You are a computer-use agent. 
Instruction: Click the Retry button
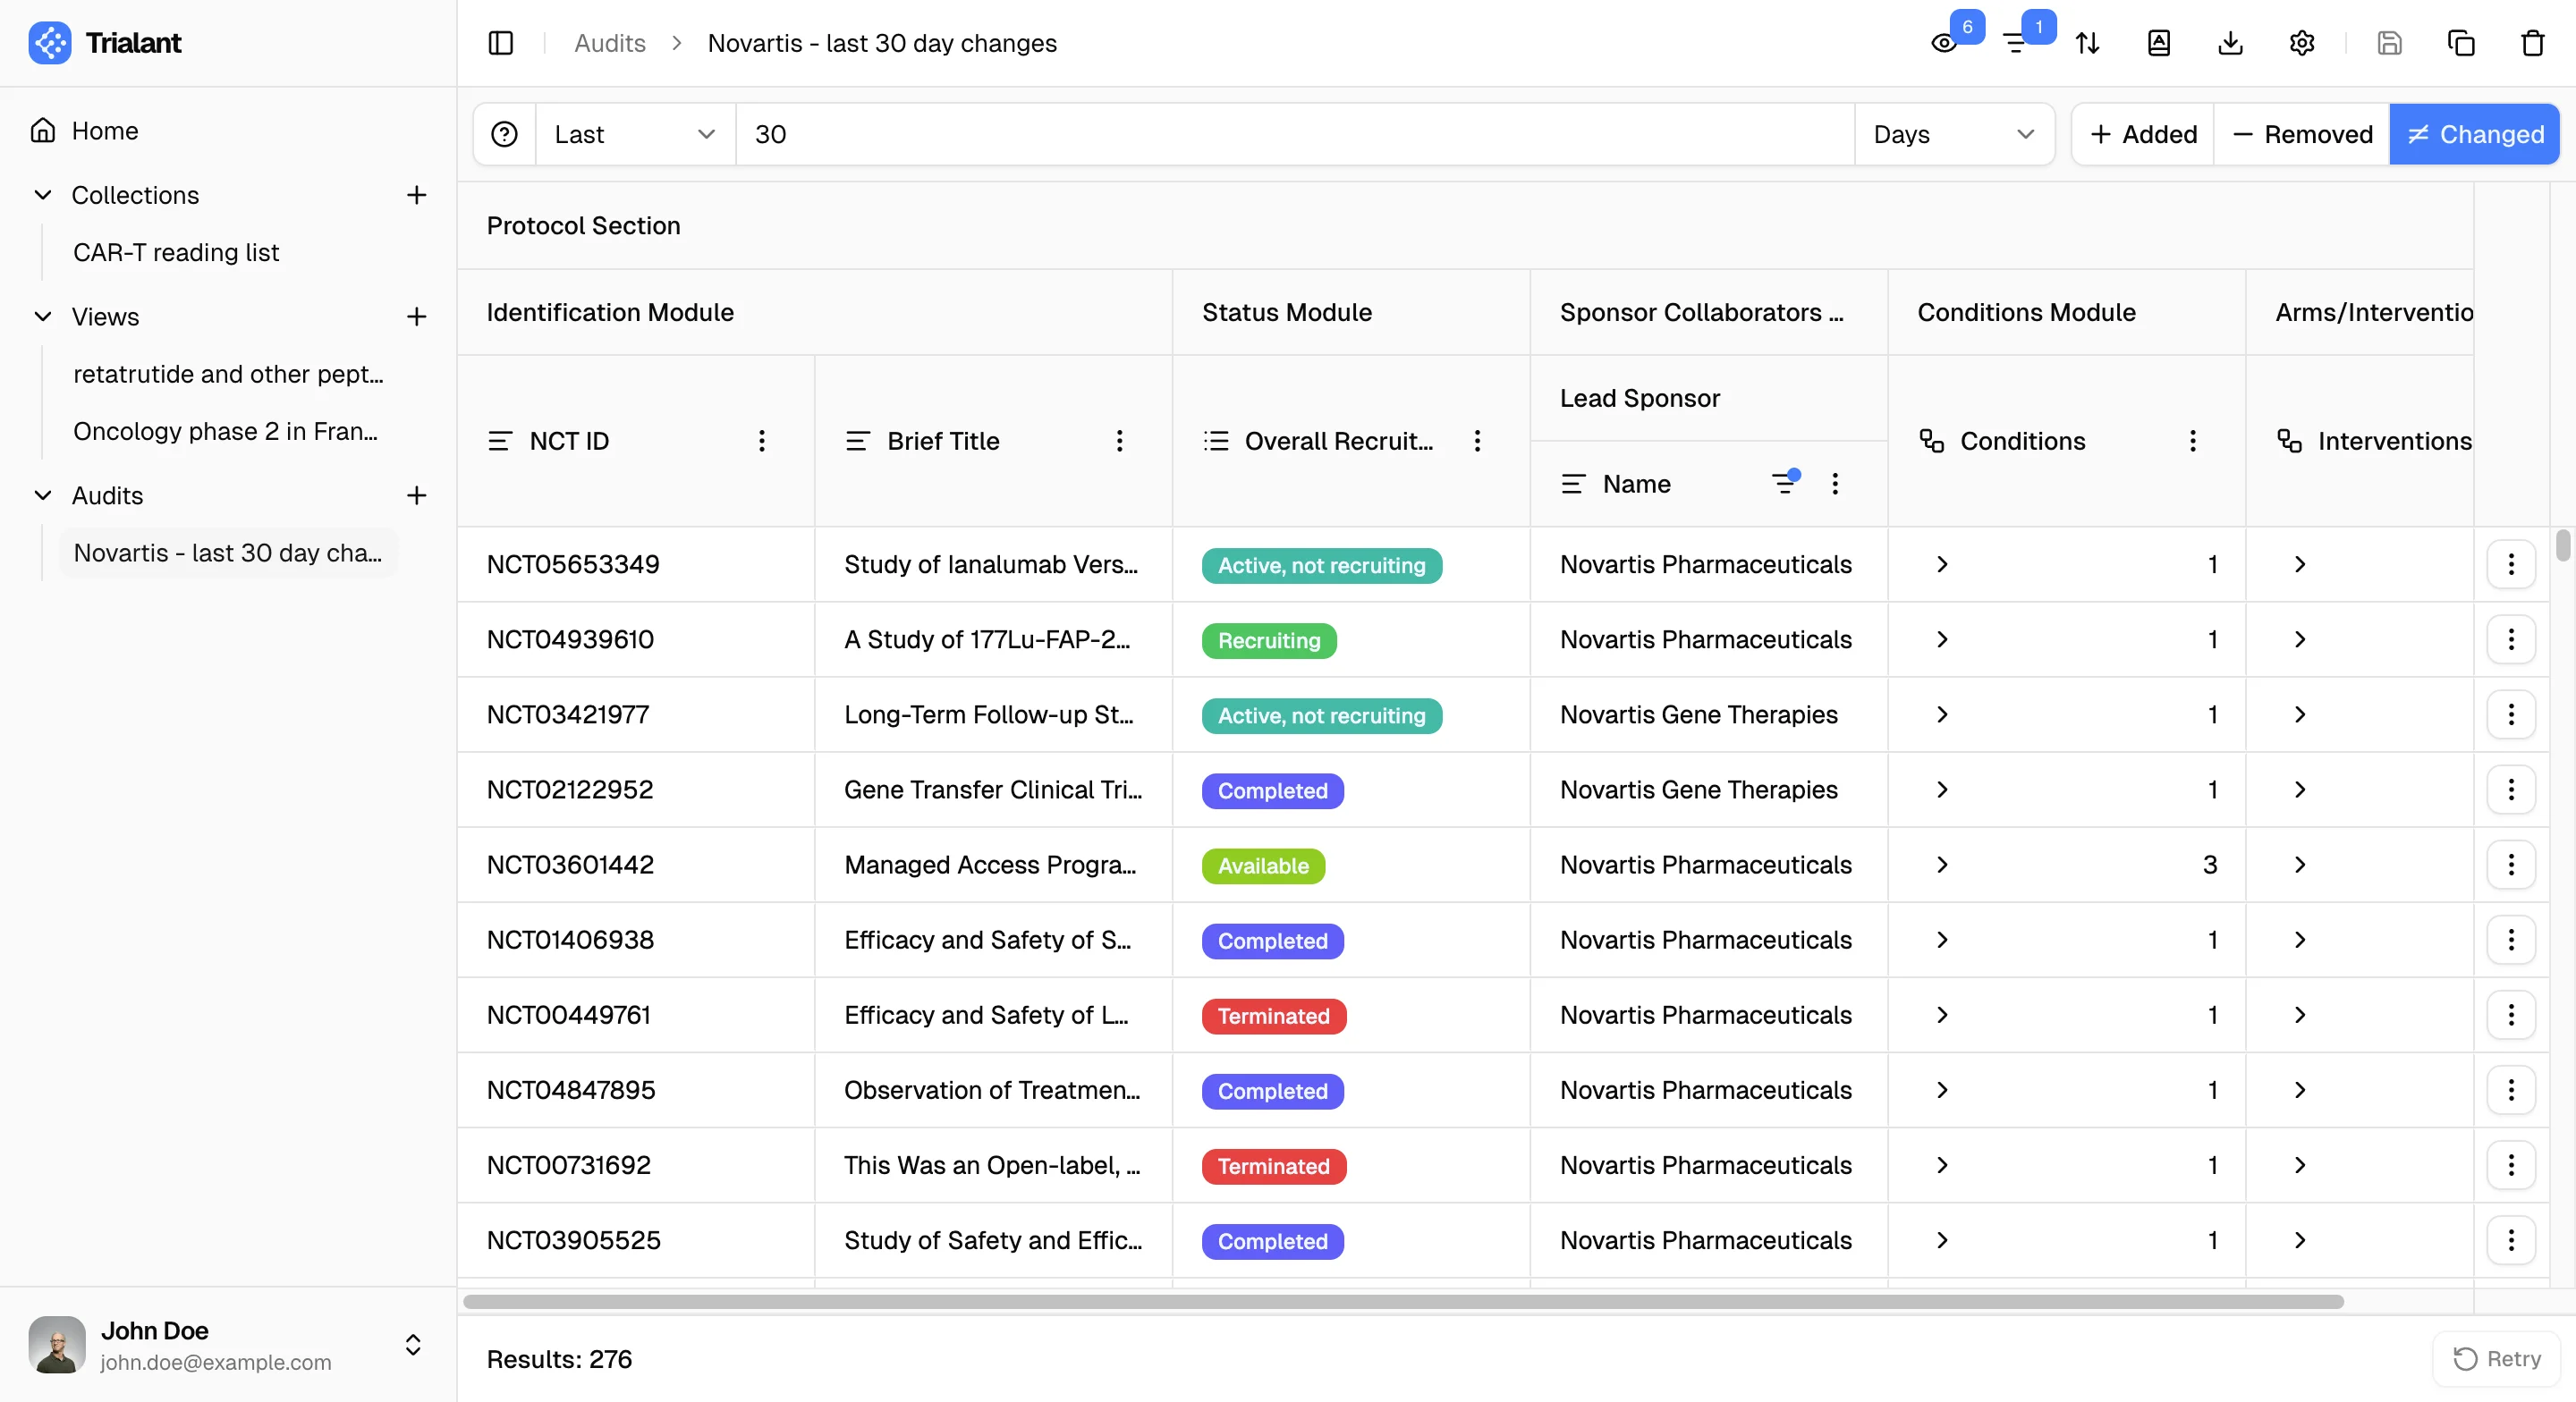click(2496, 1359)
